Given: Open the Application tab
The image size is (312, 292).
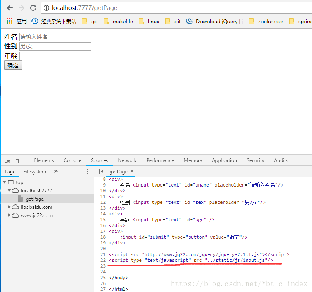Looking at the screenshot, I should tap(225, 160).
